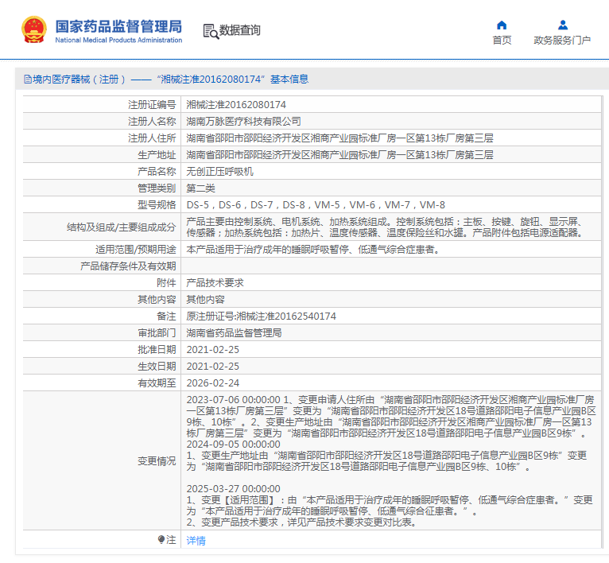
Task: Click the model list starting with DS-5
Action: (316, 204)
